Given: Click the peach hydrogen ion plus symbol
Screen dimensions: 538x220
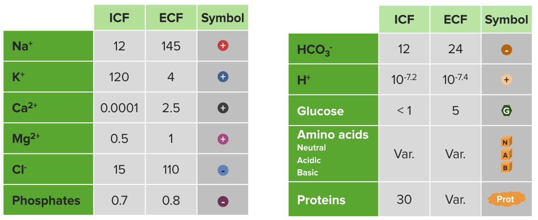Looking at the screenshot, I should click(506, 80).
